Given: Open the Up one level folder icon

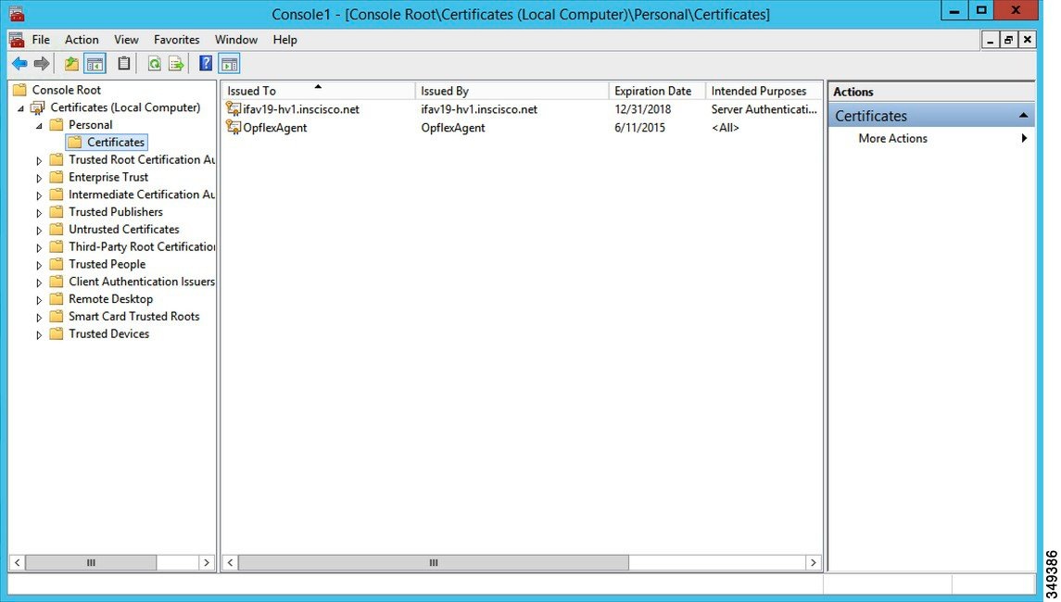Looking at the screenshot, I should (x=70, y=63).
